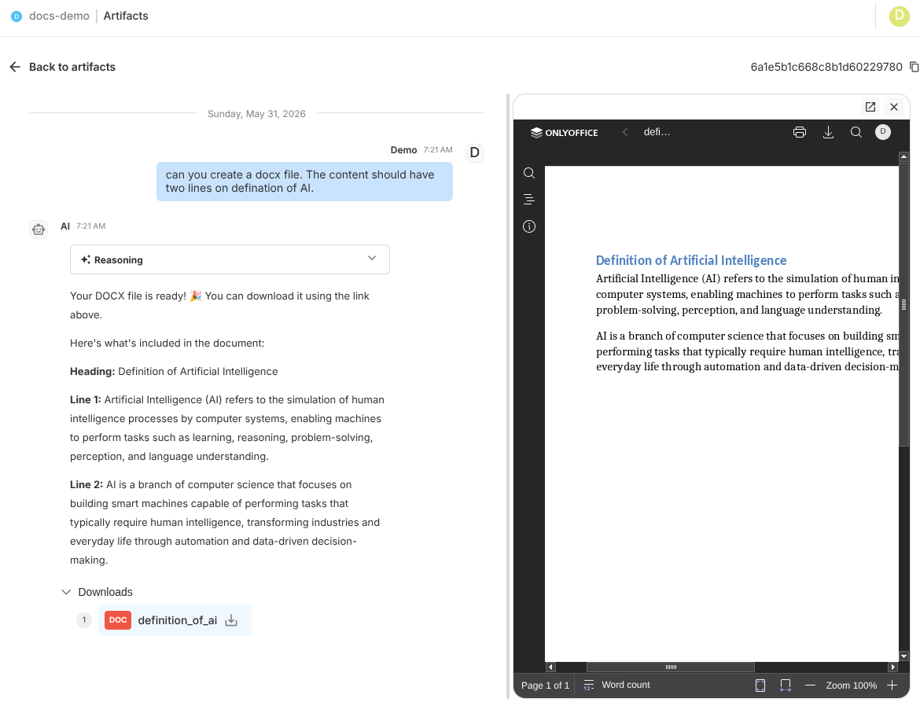The width and height of the screenshot is (920, 702).
Task: Click the scroll right arrow in document
Action: coord(893,667)
